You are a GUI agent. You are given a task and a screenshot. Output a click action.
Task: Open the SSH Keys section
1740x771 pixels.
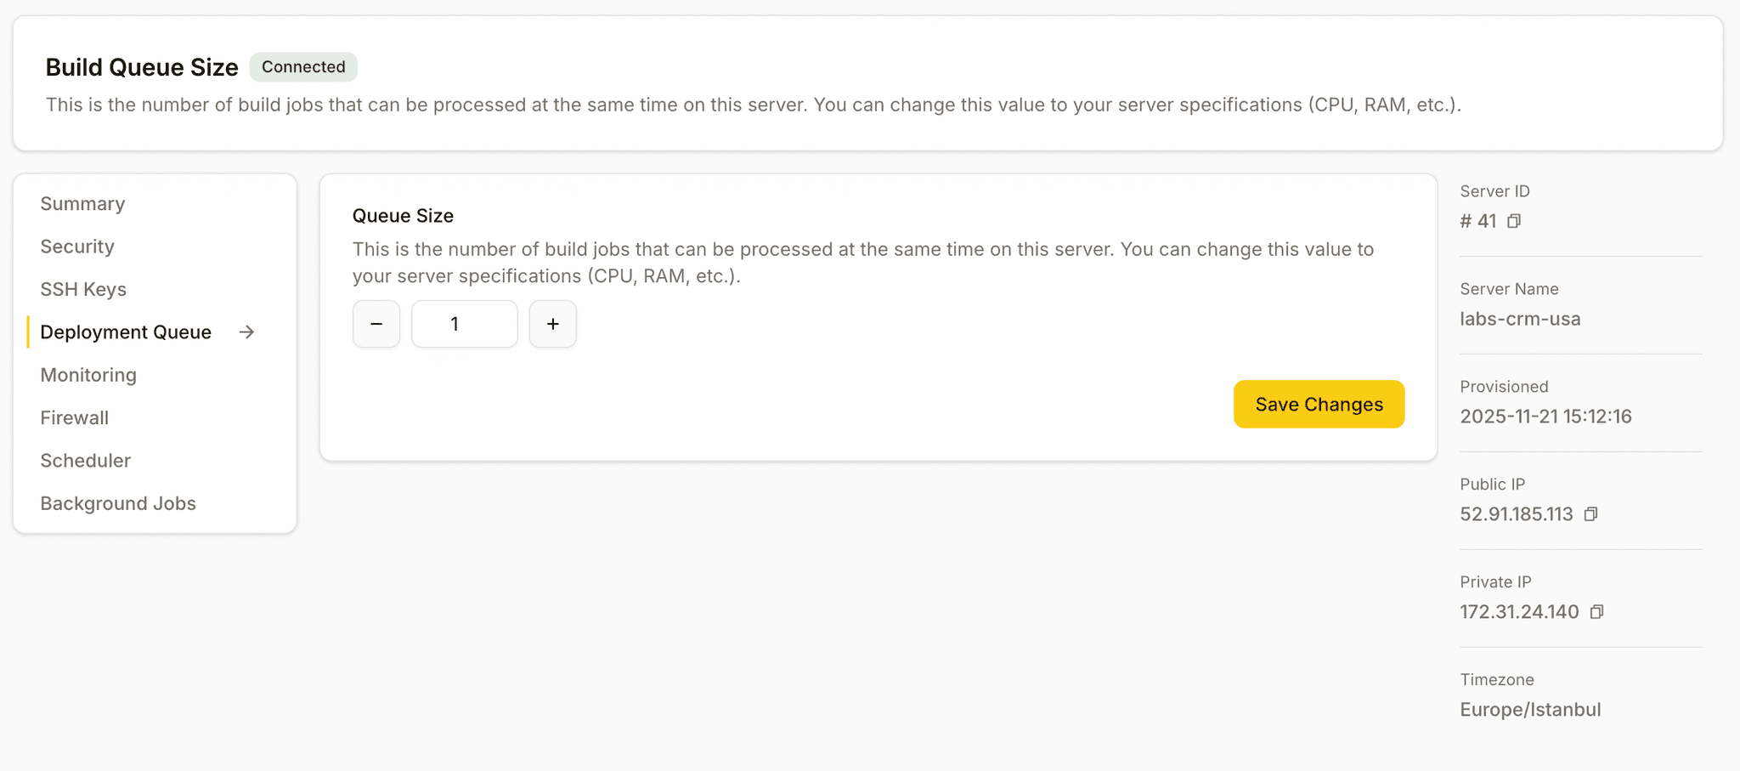tap(83, 290)
